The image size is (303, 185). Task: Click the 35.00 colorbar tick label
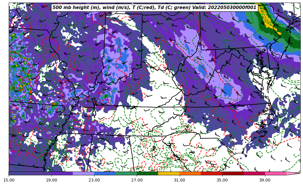(222, 180)
